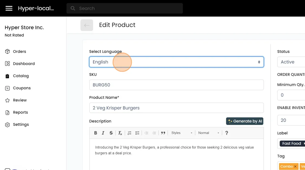The width and height of the screenshot is (305, 170).
Task: Open the Normal paragraph format dropdown
Action: 209,133
